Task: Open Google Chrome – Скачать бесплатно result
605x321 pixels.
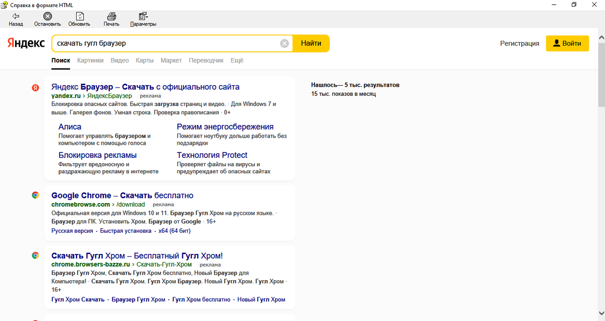Action: click(123, 195)
